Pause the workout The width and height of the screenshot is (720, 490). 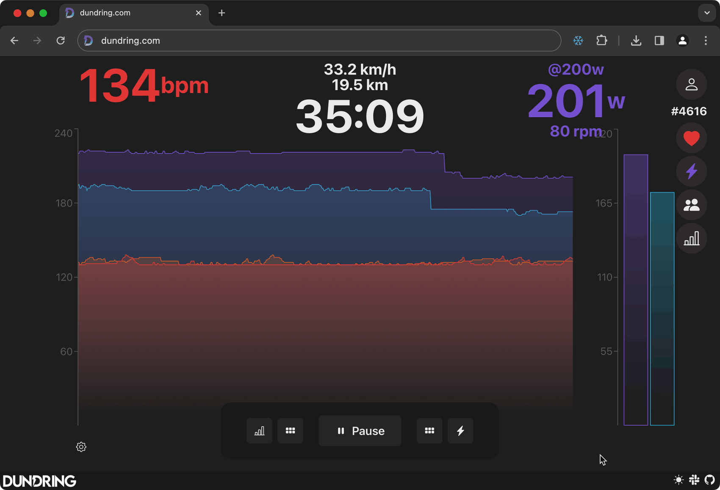click(x=360, y=431)
